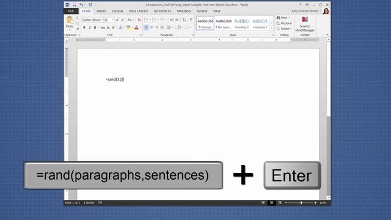Image resolution: width=391 pixels, height=220 pixels.
Task: Open the Change Case Aa dropdown
Action: 130,20
